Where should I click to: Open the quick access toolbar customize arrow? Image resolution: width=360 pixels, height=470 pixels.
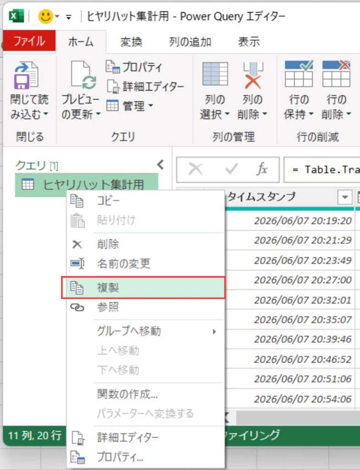(69, 17)
